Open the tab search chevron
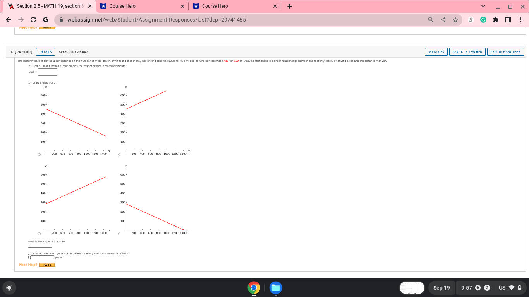Image resolution: width=529 pixels, height=297 pixels. [x=483, y=6]
